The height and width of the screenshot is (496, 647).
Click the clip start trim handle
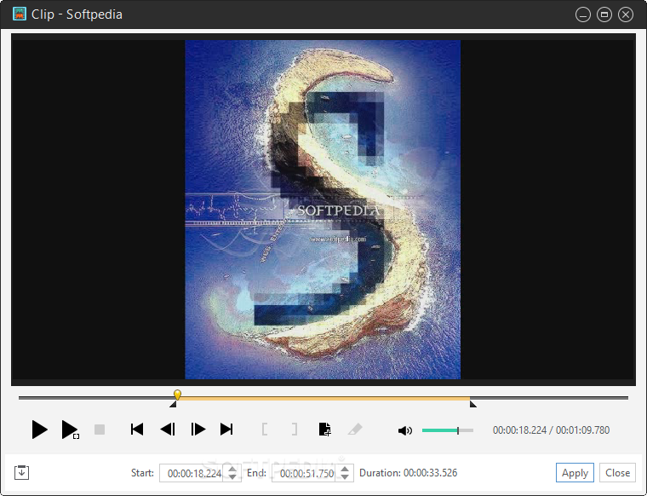pos(174,404)
